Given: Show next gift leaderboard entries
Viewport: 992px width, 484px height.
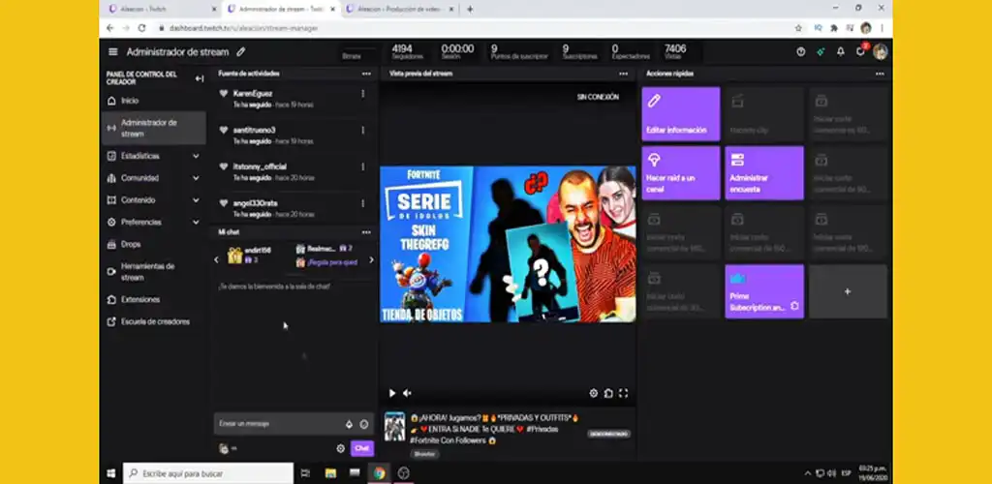Looking at the screenshot, I should (371, 259).
